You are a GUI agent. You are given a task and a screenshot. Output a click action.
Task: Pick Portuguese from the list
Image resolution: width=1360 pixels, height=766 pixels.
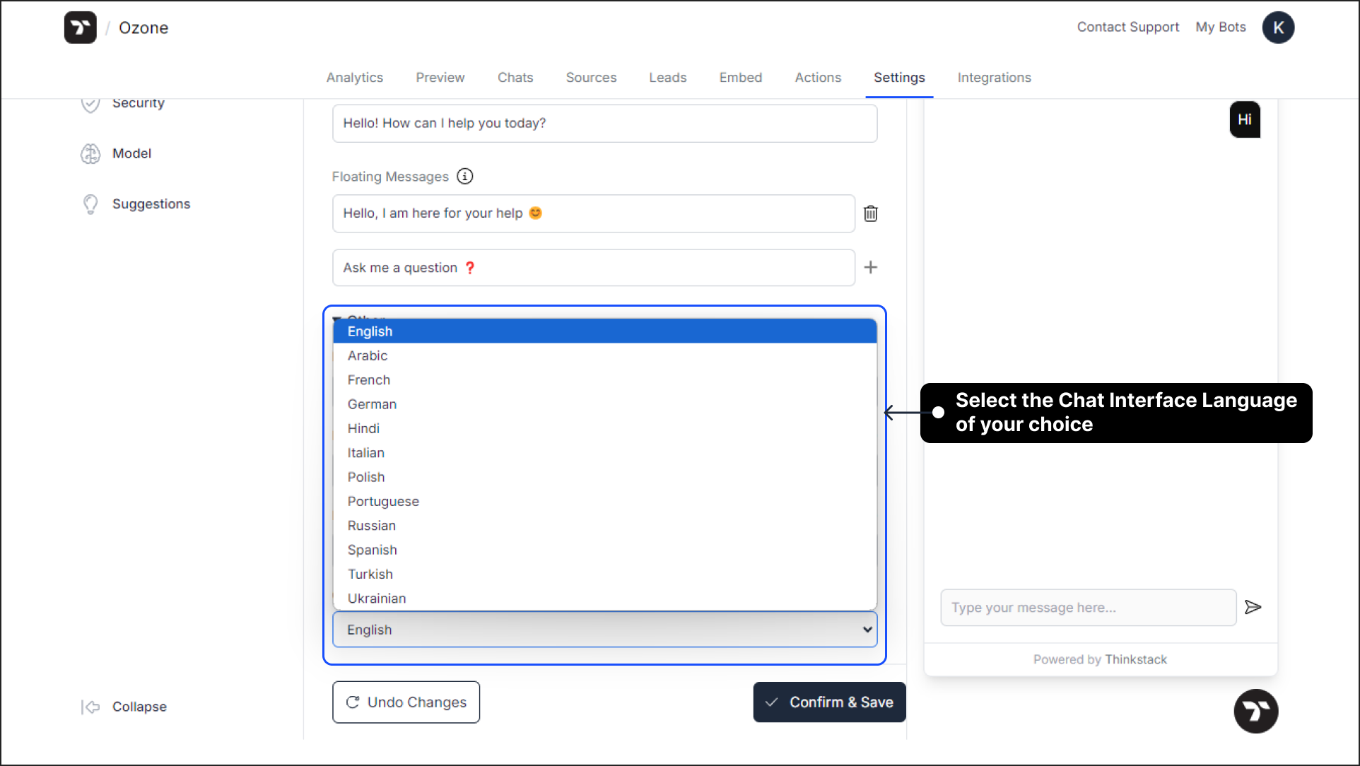605,501
